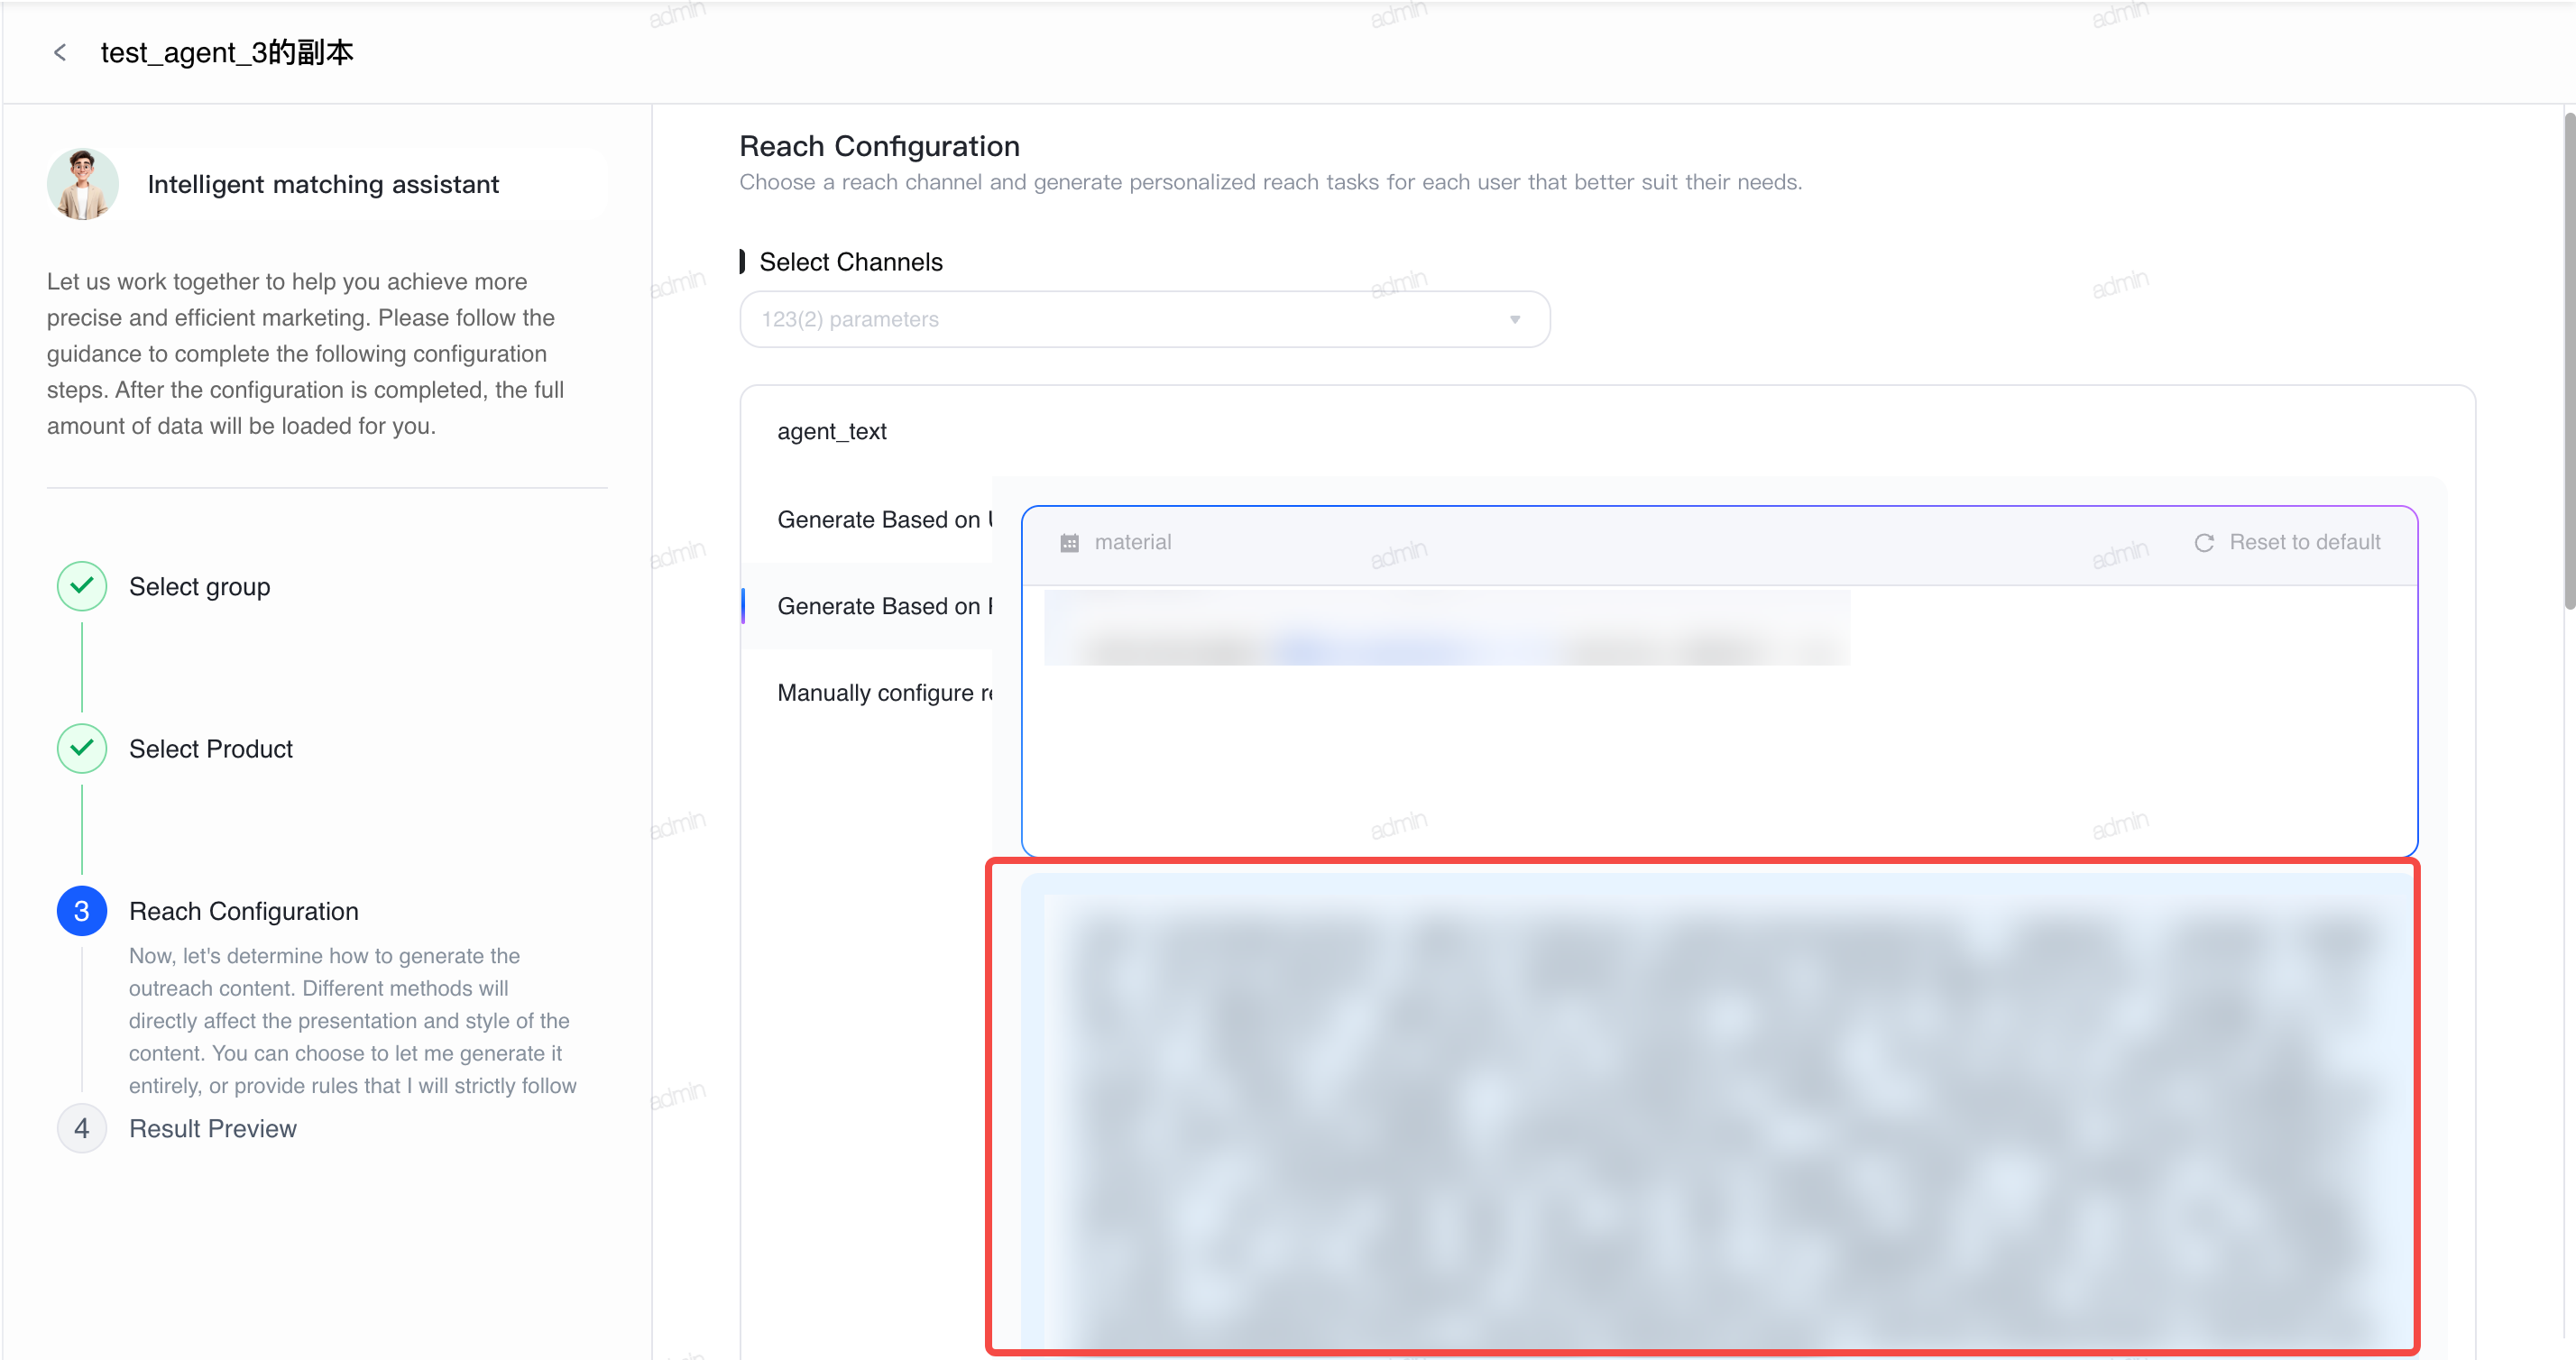
Task: Go to the Select group step
Action: click(199, 586)
